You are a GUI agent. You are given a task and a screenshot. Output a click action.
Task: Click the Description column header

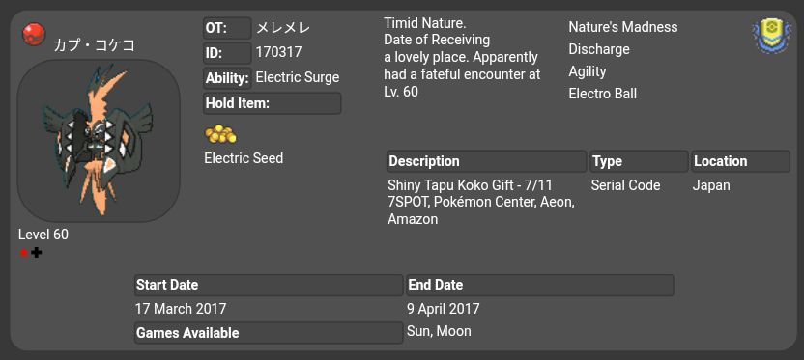pos(486,161)
